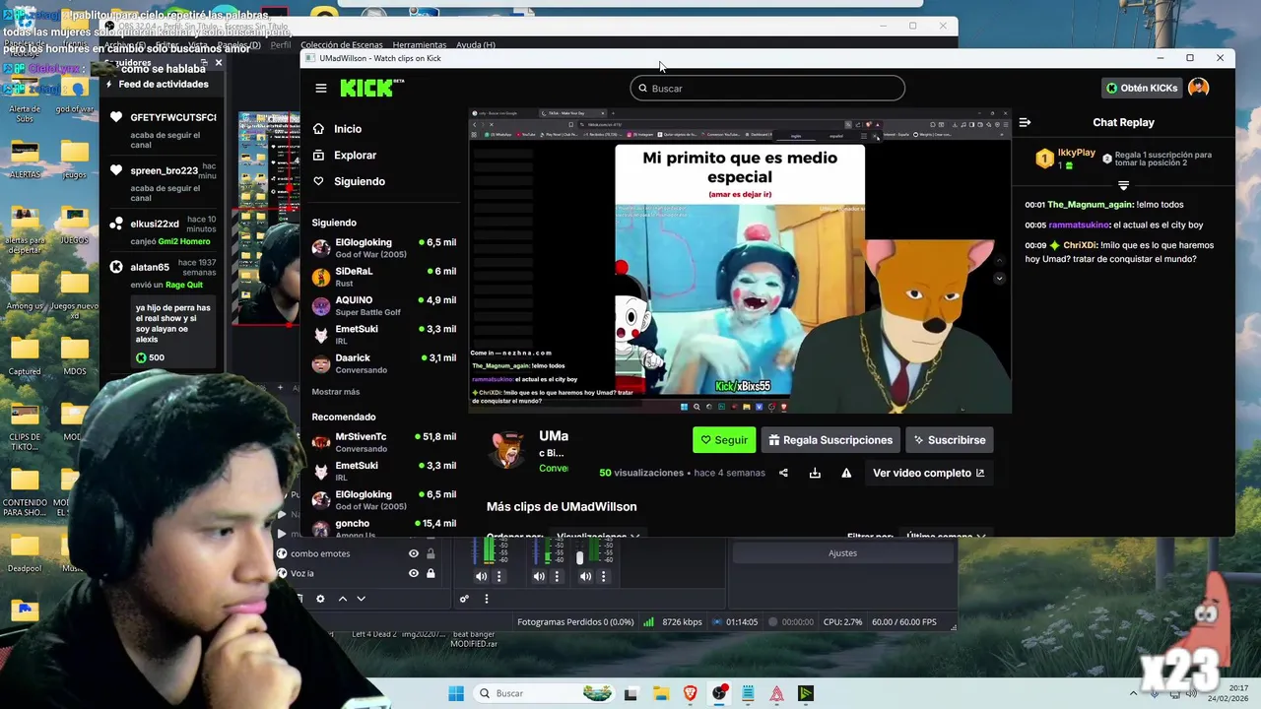The height and width of the screenshot is (709, 1261).
Task: Collapse the Chat Replay panel icon
Action: pyautogui.click(x=1025, y=122)
